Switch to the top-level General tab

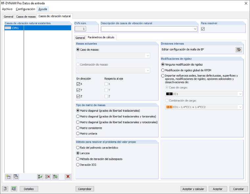point(9,16)
